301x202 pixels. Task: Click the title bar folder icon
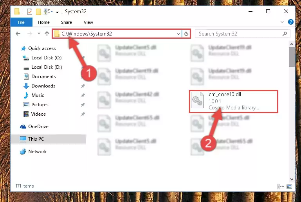(17, 11)
